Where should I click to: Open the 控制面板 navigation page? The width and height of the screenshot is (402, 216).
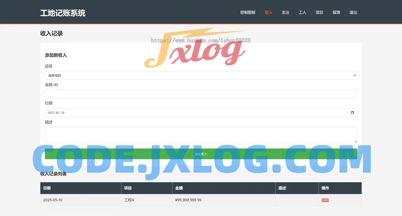point(248,12)
